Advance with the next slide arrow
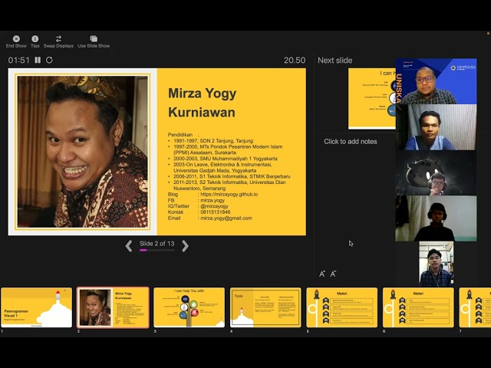Screen dimensions: 491x368 (185, 246)
